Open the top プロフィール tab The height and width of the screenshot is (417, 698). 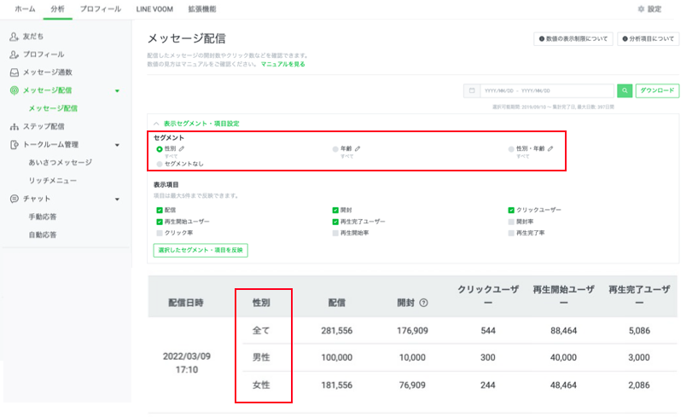(x=100, y=9)
